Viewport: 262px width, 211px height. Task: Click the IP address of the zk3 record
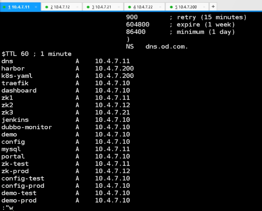pyautogui.click(x=112, y=112)
